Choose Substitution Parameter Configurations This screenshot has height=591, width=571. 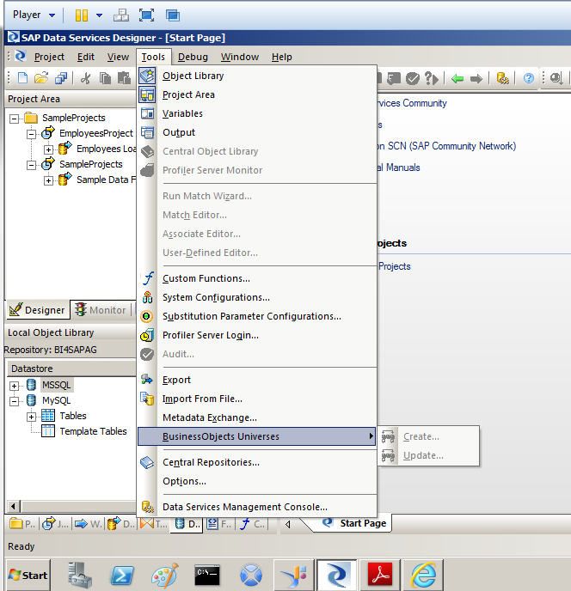click(257, 316)
